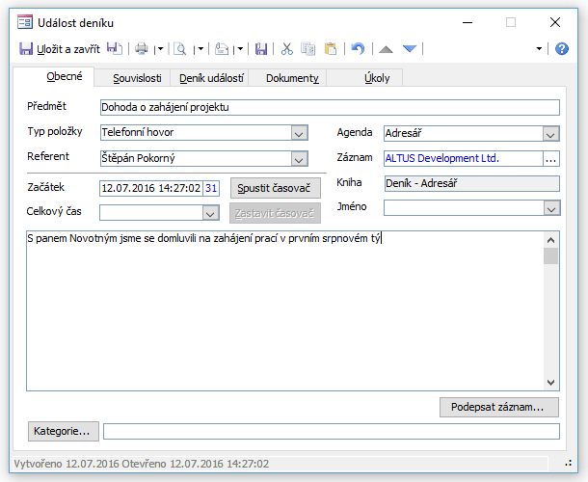Click the note scrollbar up arrow

[x=550, y=240]
